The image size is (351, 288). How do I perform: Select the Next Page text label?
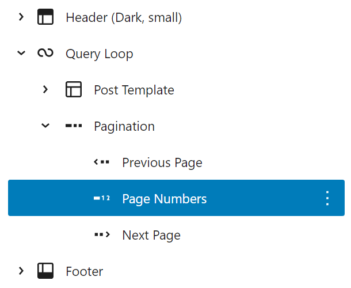(x=151, y=235)
